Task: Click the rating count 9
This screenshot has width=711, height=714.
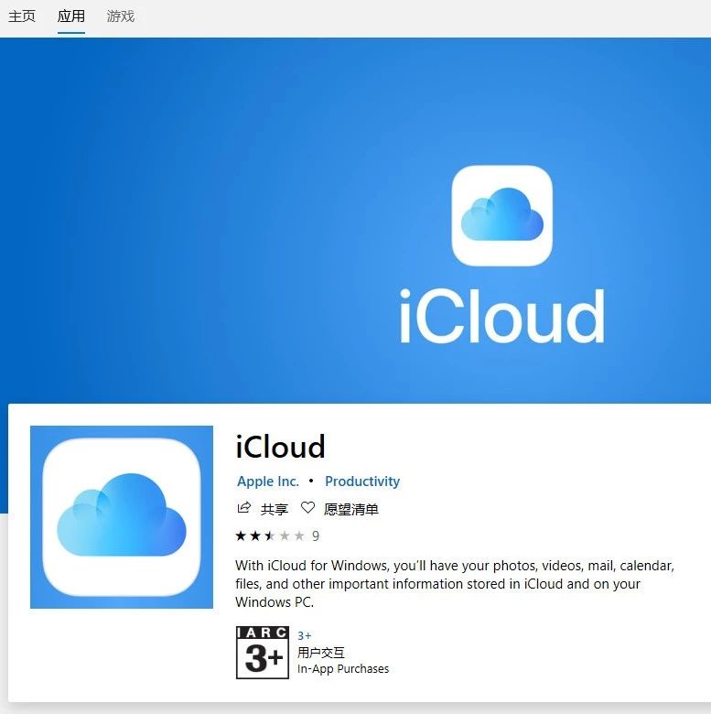Action: point(316,535)
